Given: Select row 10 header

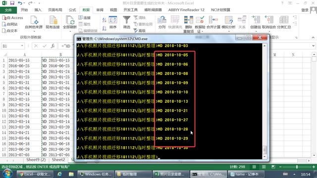Looking at the screenshot, I should [x=4, y=110].
